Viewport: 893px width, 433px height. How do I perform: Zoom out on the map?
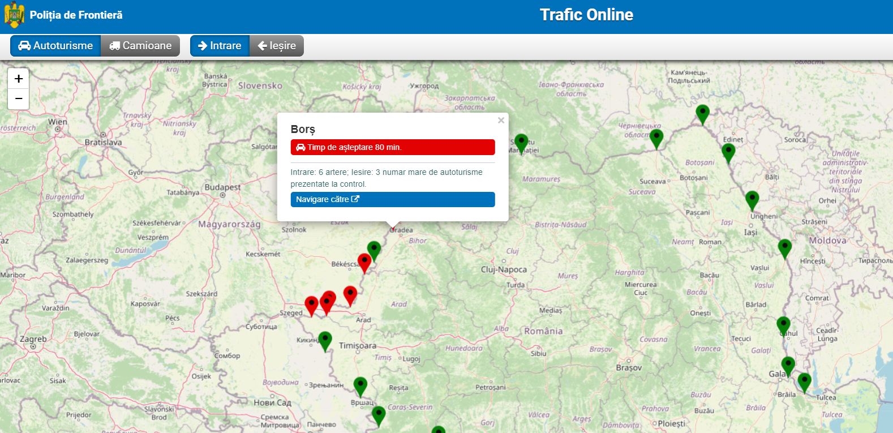pos(19,99)
